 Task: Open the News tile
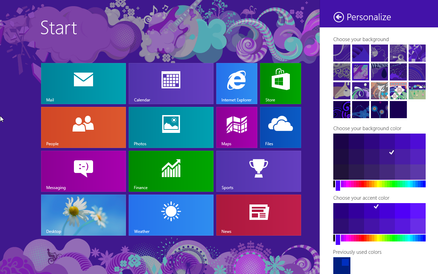click(259, 215)
